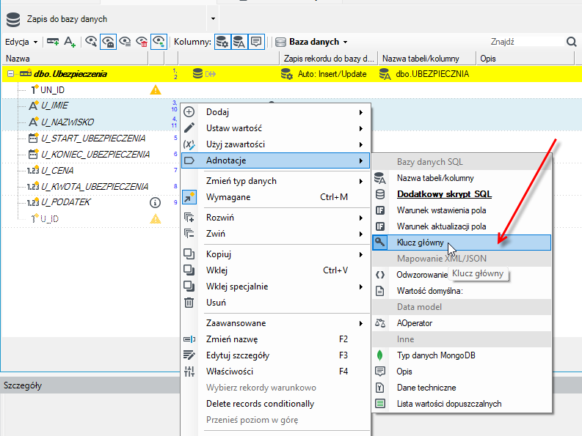This screenshot has width=582, height=436.
Task: Select the U_CENA numeric field
Action: click(57, 171)
